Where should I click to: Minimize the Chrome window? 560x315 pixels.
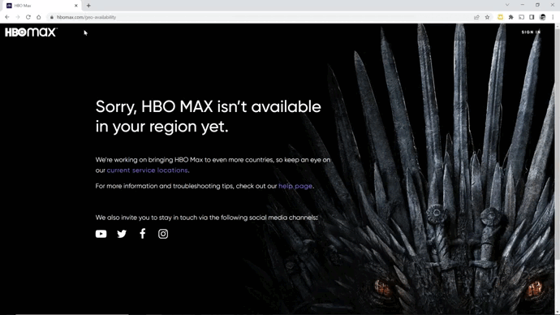click(x=523, y=5)
